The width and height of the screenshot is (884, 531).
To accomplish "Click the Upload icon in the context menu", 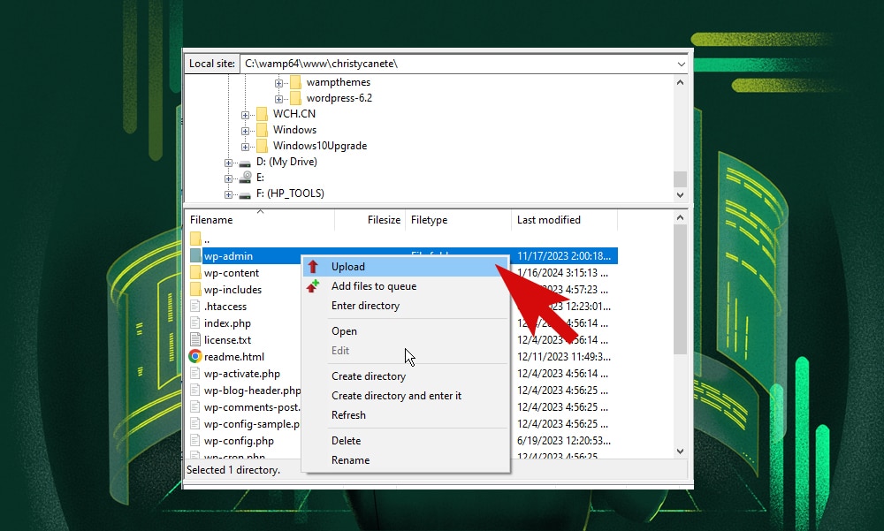I will tap(314, 266).
